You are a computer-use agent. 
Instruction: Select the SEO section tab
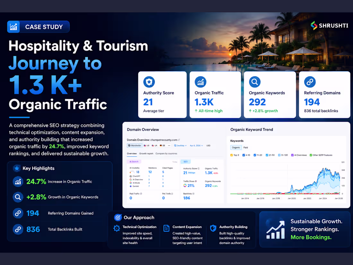pyautogui.click(x=185, y=162)
